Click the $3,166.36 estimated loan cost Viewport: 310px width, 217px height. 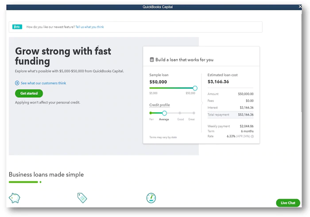tap(218, 81)
